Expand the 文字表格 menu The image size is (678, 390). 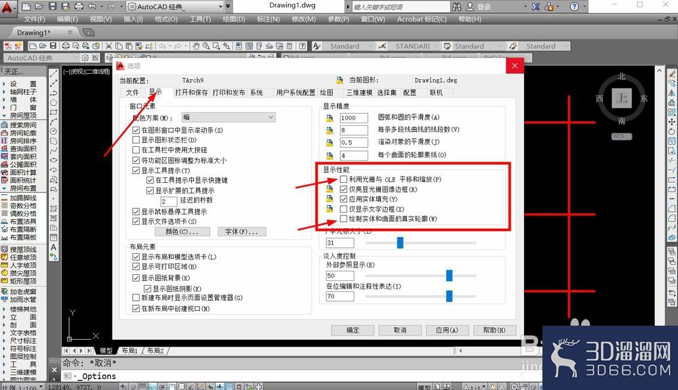[19, 333]
